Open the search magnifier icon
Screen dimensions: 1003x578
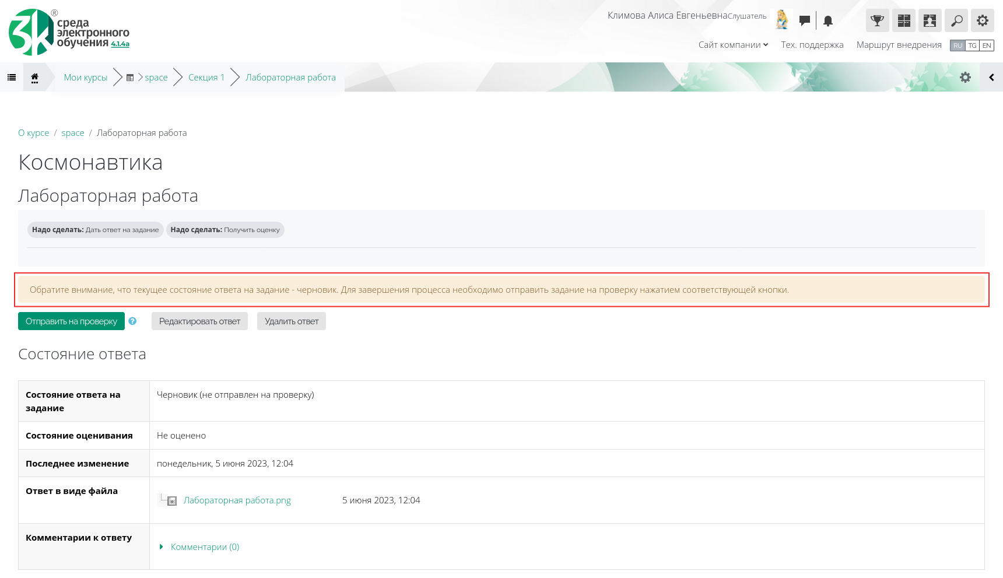click(956, 21)
